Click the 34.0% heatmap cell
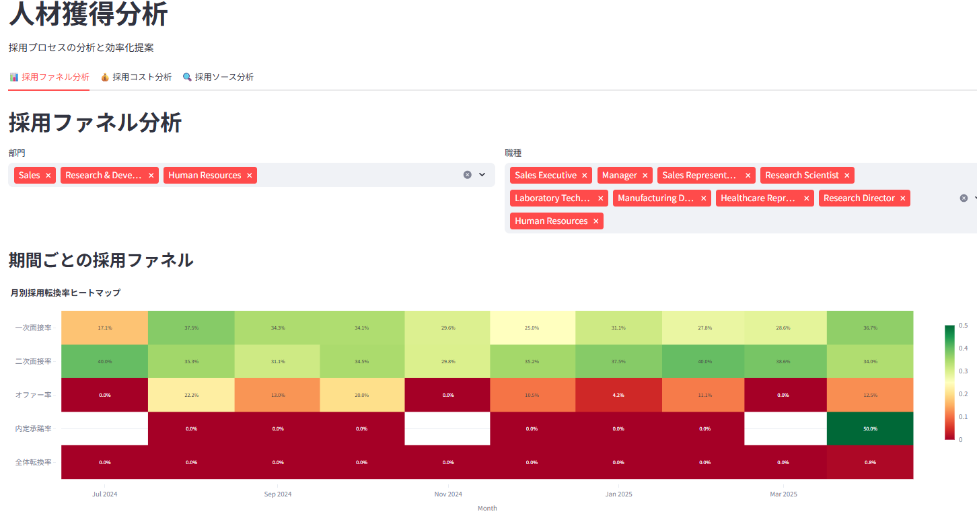Viewport: 977px width, 522px height. 870,361
